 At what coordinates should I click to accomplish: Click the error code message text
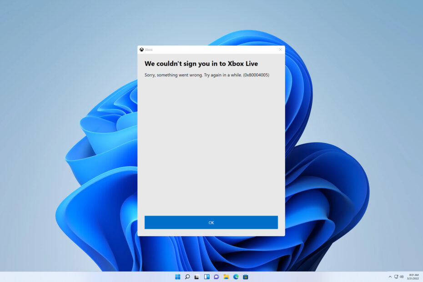click(207, 75)
